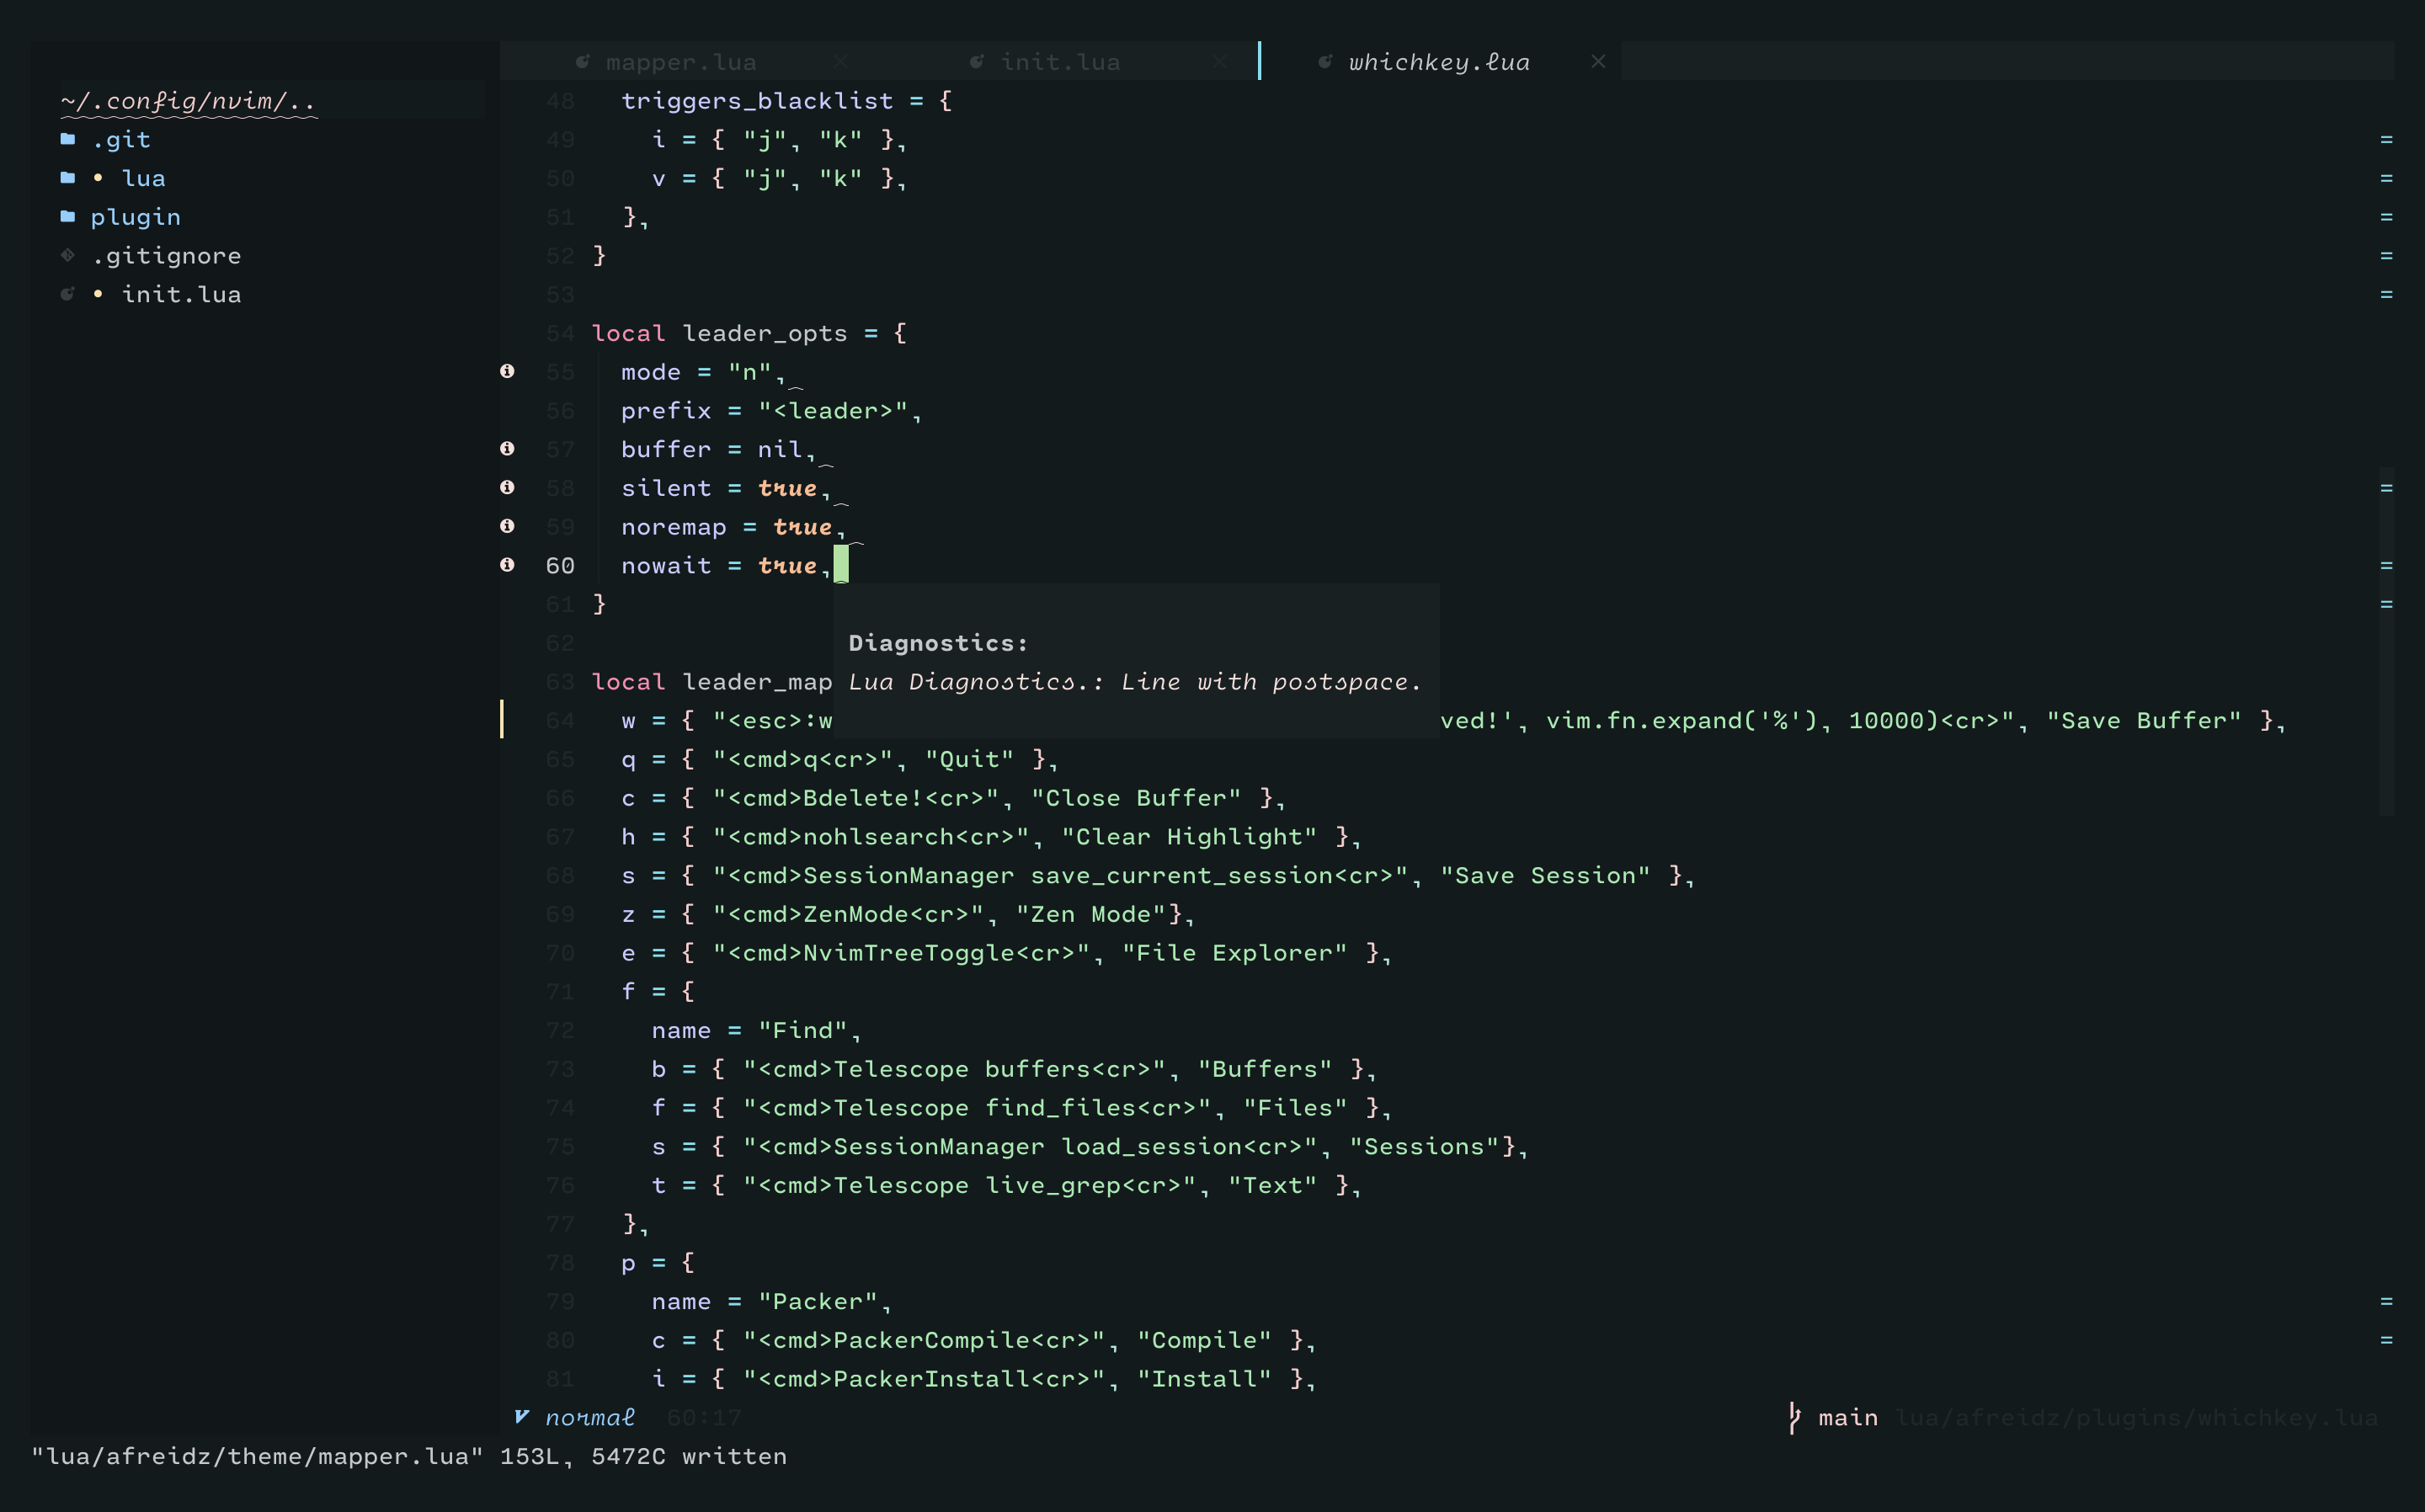Click diagnostic info icon on line 58
Viewport: 2425px width, 1512px height.
click(507, 487)
